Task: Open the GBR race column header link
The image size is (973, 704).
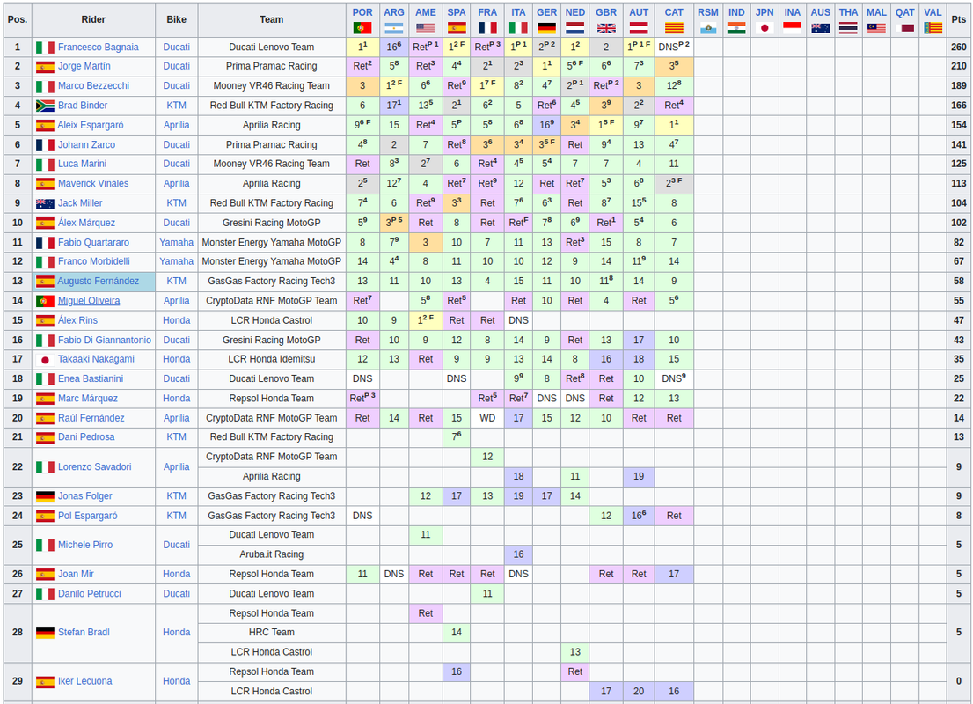Action: [x=606, y=12]
